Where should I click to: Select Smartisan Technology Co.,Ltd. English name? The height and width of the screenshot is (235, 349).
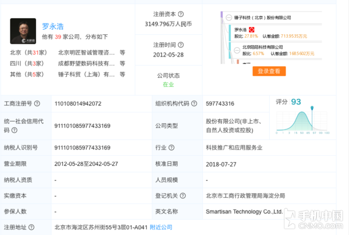tap(244, 211)
